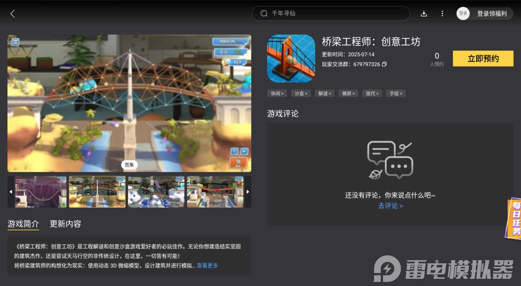Show next screenshot thumbnails with right arrow
The image size is (521, 286).
coord(248,192)
